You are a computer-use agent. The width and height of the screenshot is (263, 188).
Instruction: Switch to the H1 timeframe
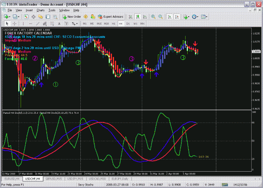pos(114,23)
